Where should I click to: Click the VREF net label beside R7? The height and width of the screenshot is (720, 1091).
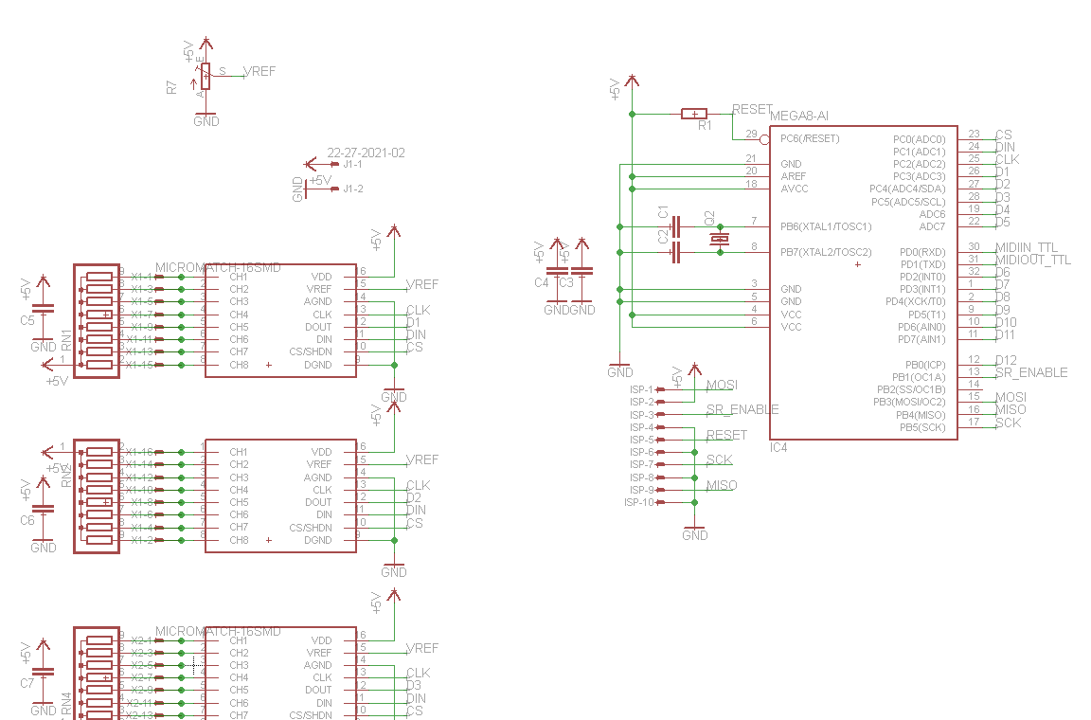259,71
